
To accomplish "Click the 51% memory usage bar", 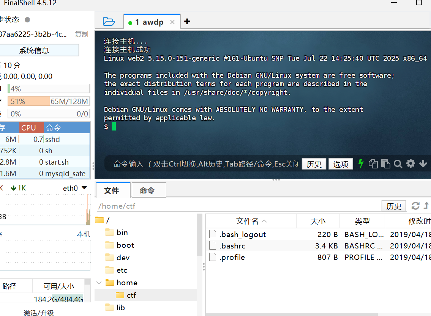I will point(49,101).
